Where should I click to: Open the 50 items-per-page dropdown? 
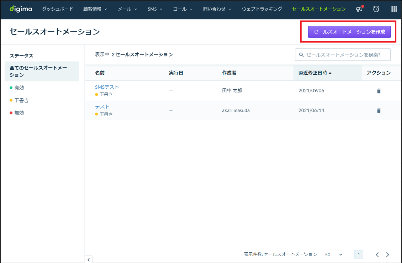334,255
